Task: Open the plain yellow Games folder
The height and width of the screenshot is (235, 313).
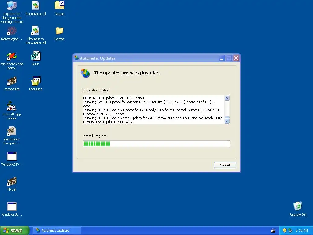Action: coord(60,31)
